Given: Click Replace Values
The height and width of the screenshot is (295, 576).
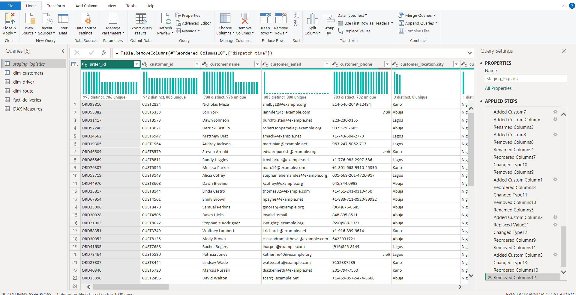Looking at the screenshot, I should [354, 31].
